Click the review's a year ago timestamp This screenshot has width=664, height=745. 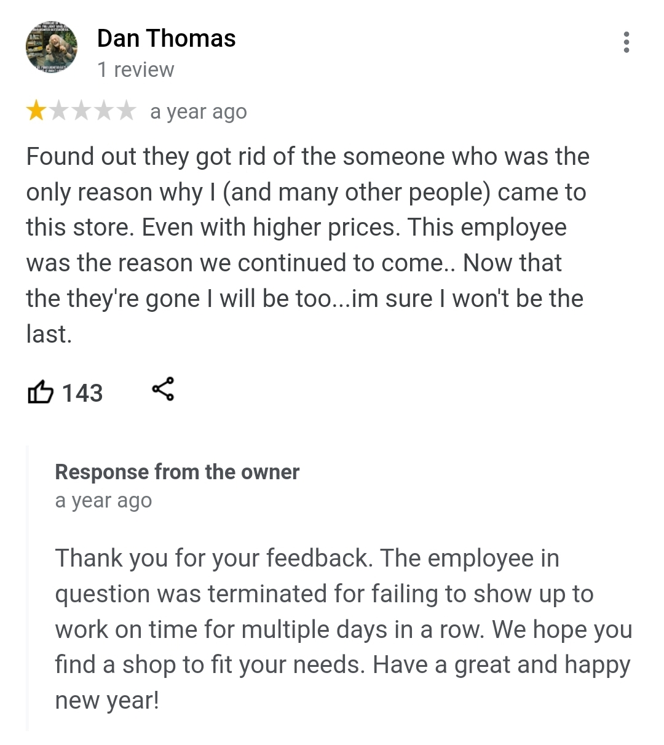tap(199, 112)
